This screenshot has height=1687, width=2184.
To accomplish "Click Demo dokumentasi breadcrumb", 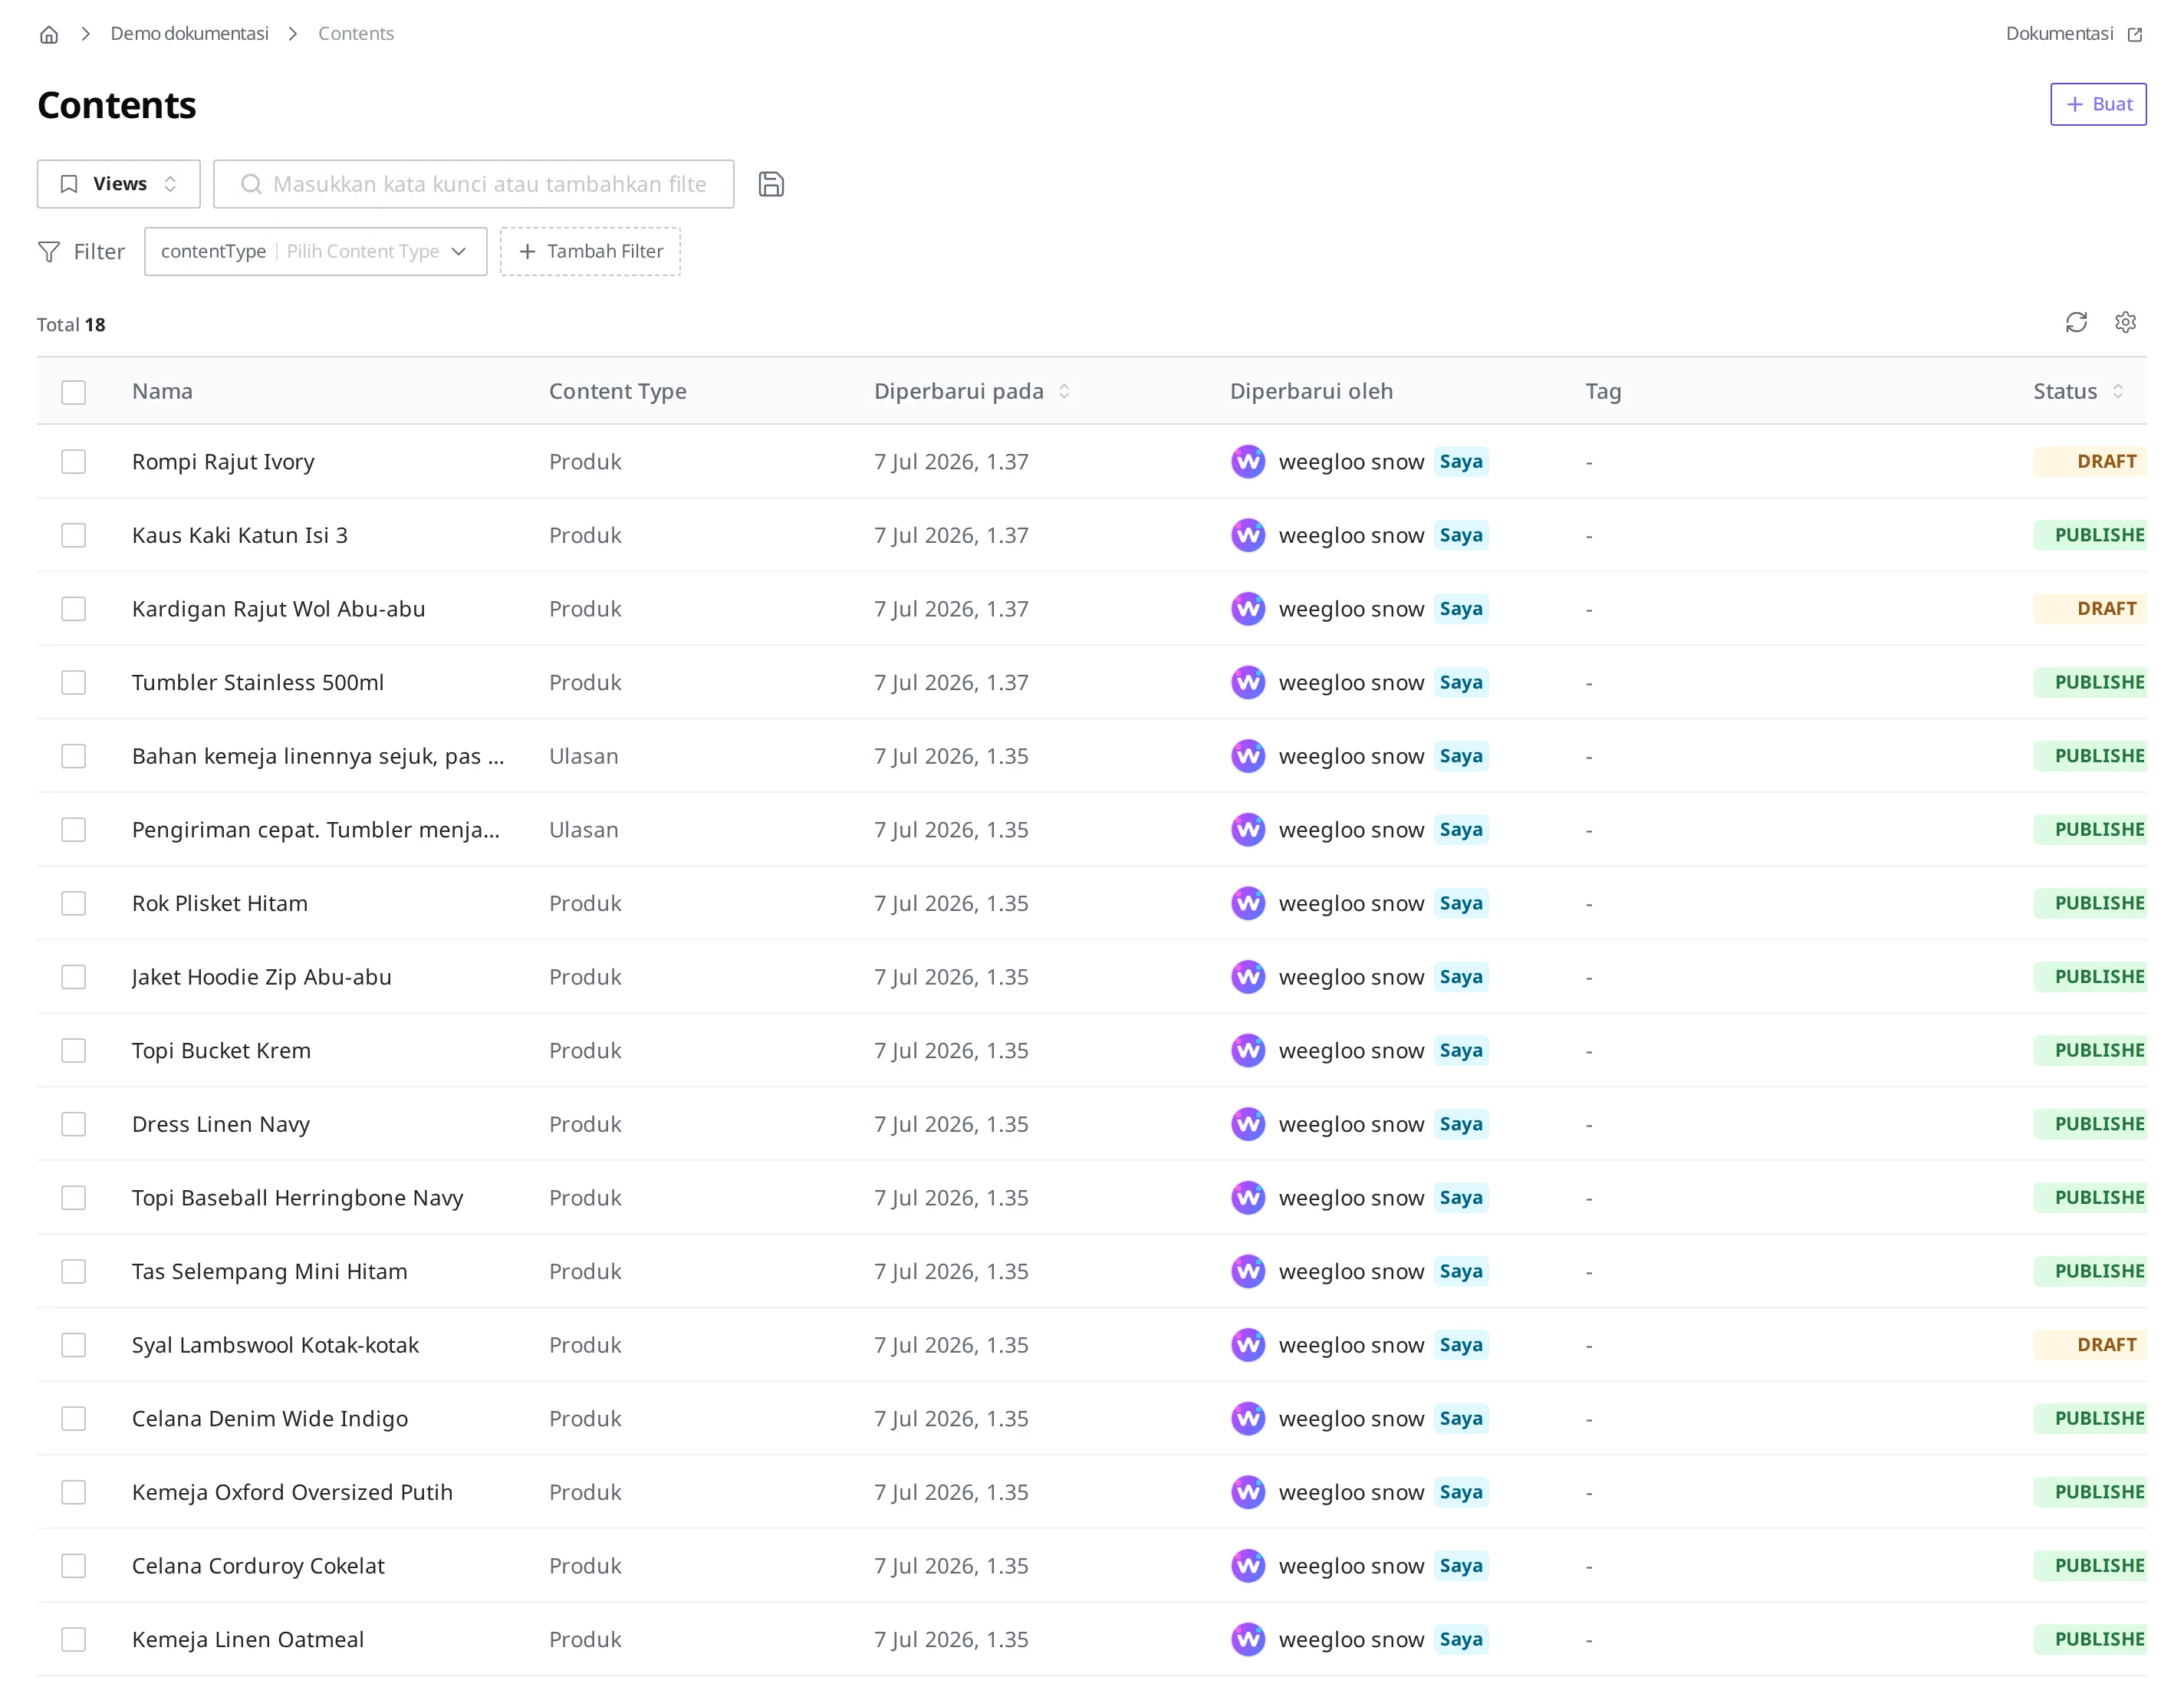I will click(189, 34).
